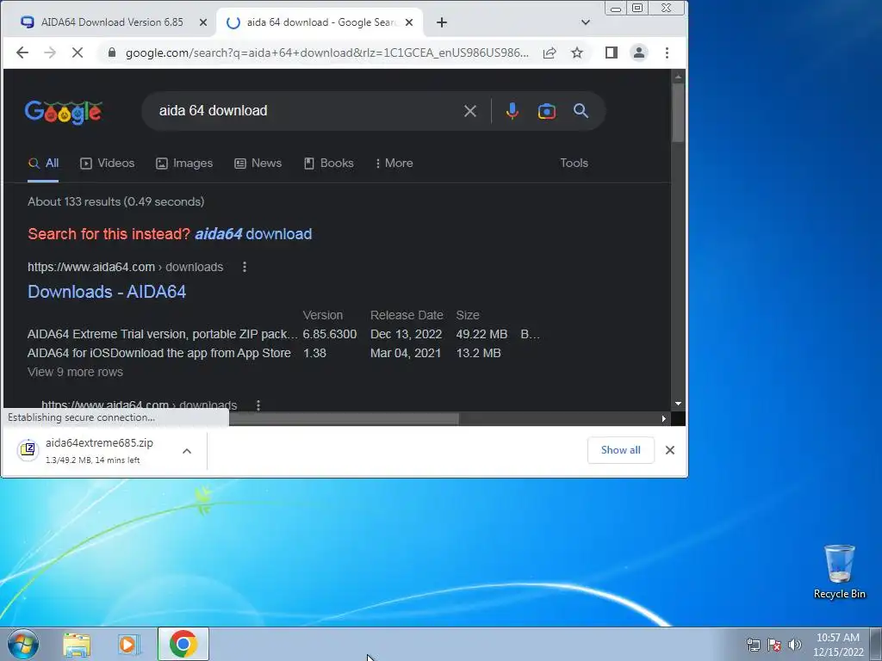Viewport: 882px width, 661px height.
Task: Click the 6.85.6300 version value
Action: (x=330, y=334)
